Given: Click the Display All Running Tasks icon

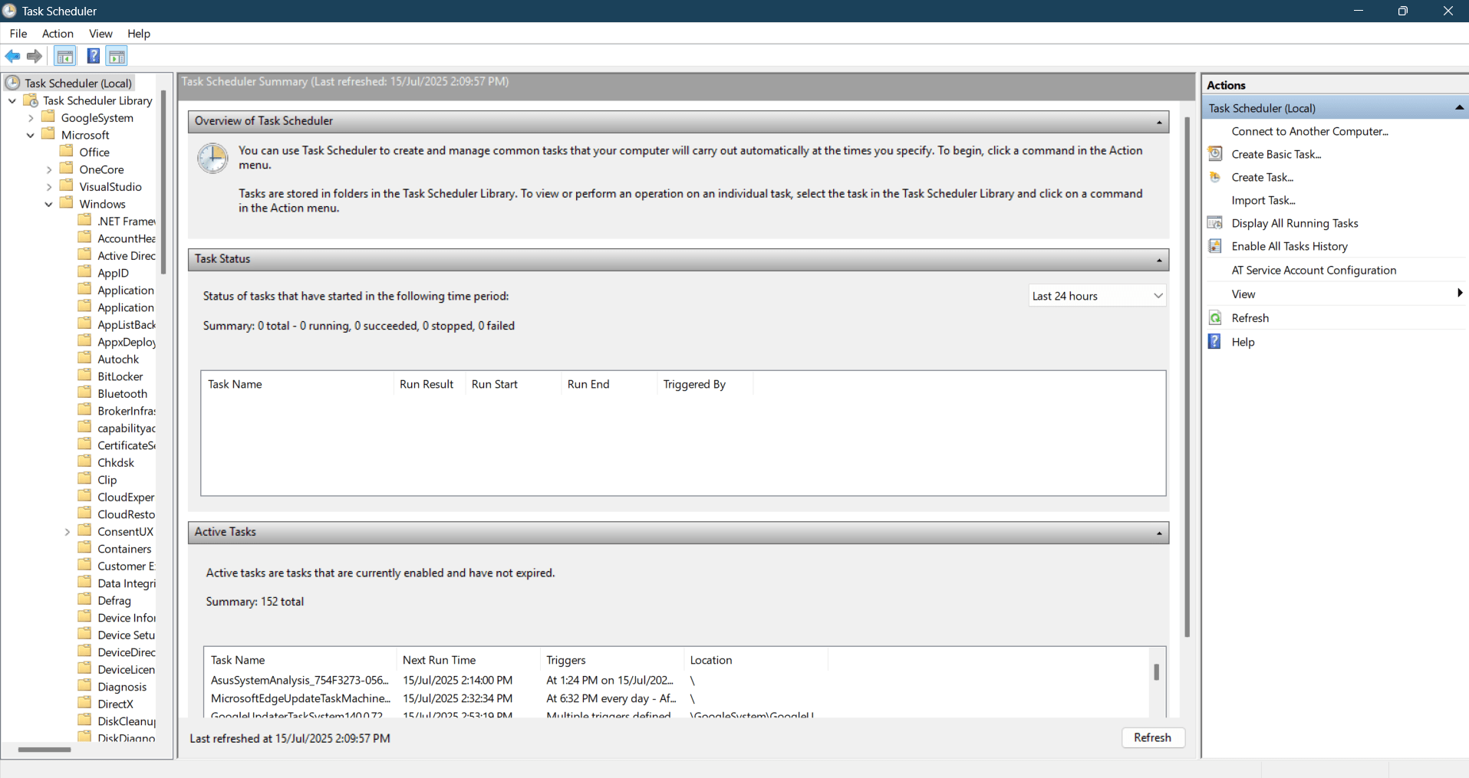Looking at the screenshot, I should tap(1215, 223).
